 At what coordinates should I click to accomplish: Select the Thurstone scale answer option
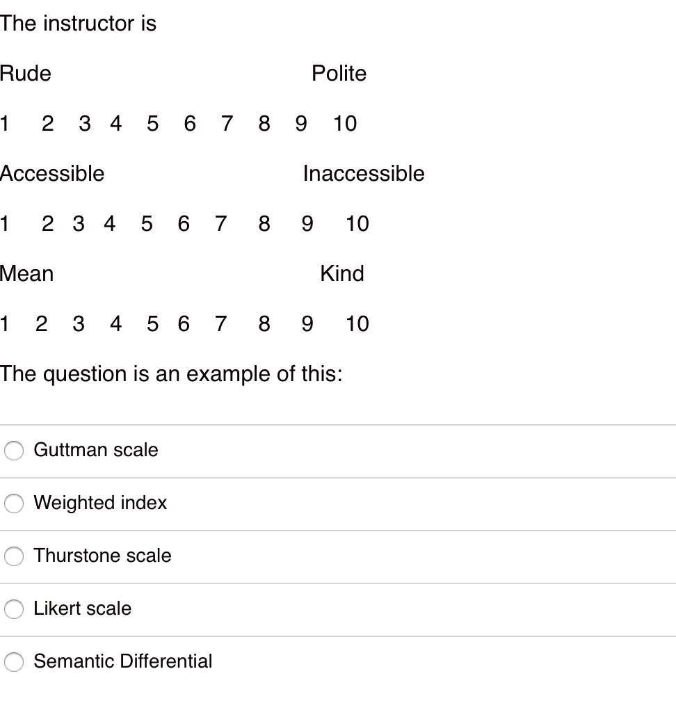tap(14, 556)
